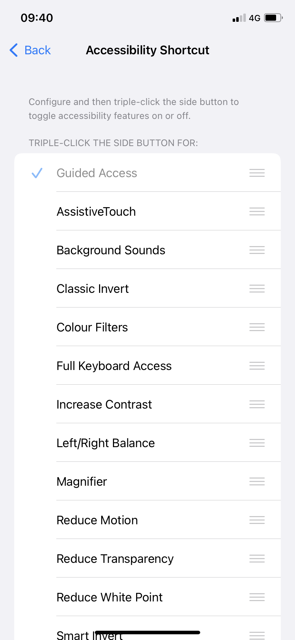
Task: Go back using the Back label
Action: point(37,50)
